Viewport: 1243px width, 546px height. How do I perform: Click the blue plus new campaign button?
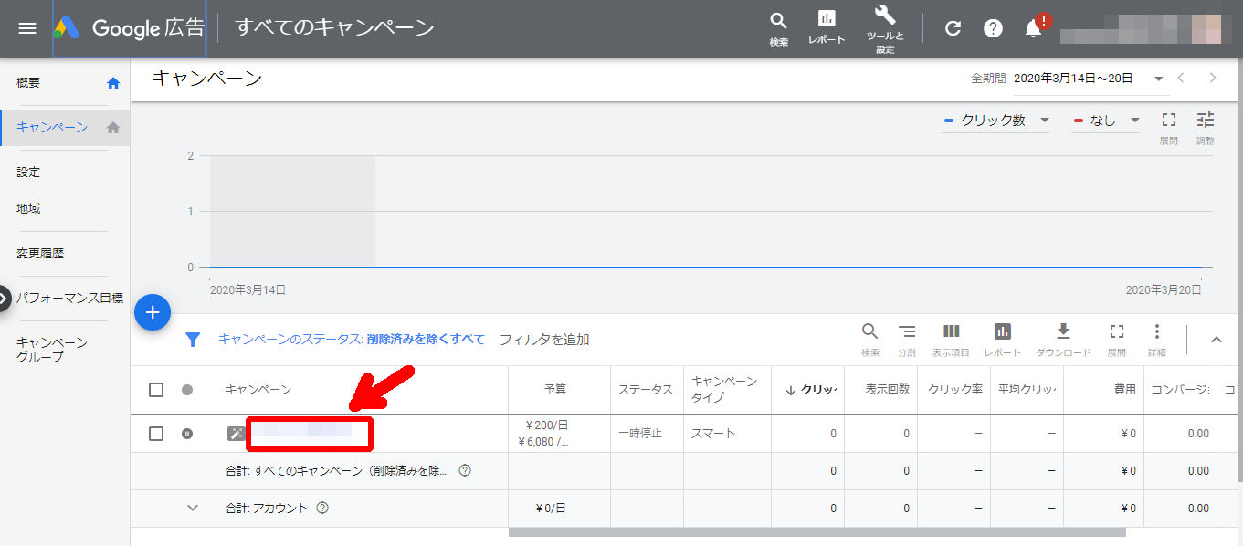click(153, 312)
